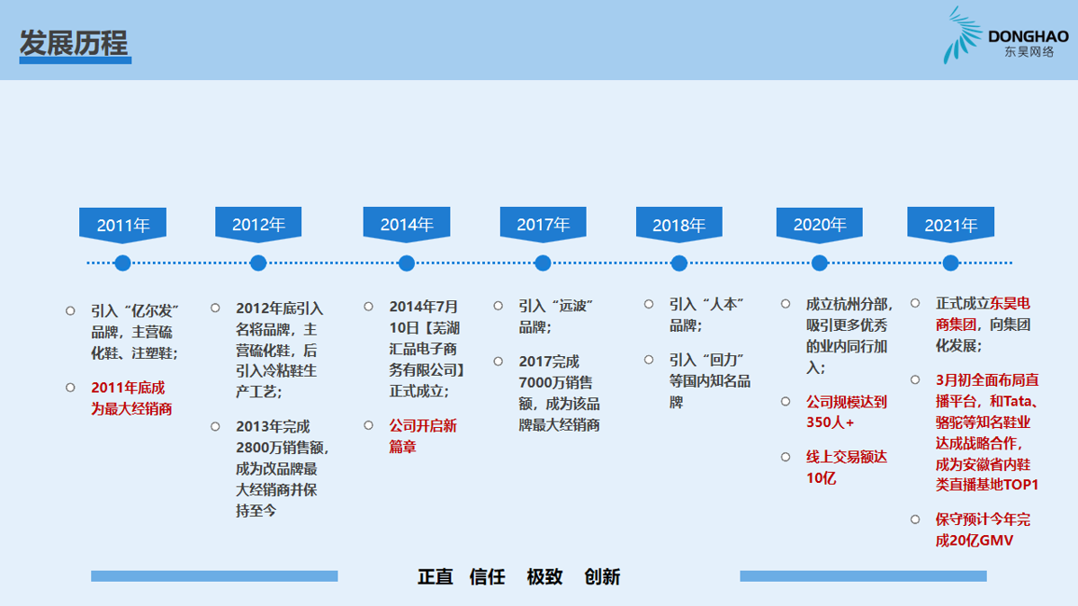Click the 2014年 year banner

(407, 225)
